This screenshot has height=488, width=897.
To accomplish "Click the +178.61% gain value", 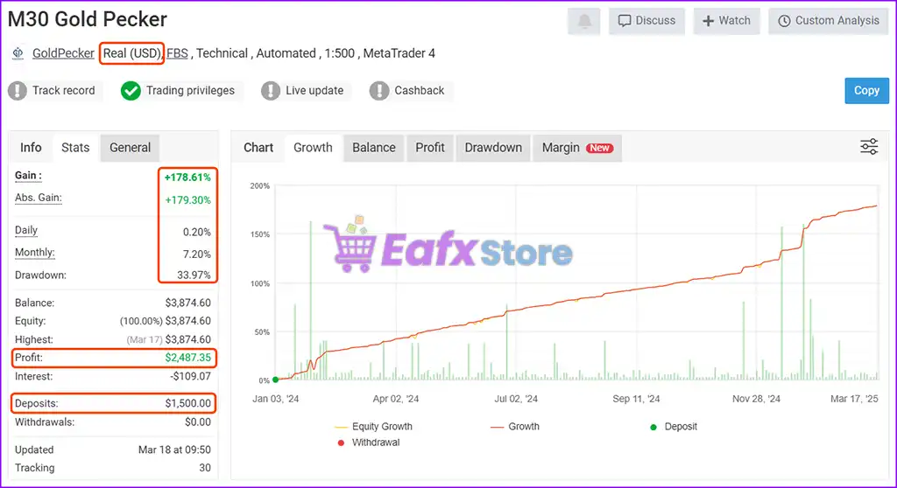I will pos(187,178).
